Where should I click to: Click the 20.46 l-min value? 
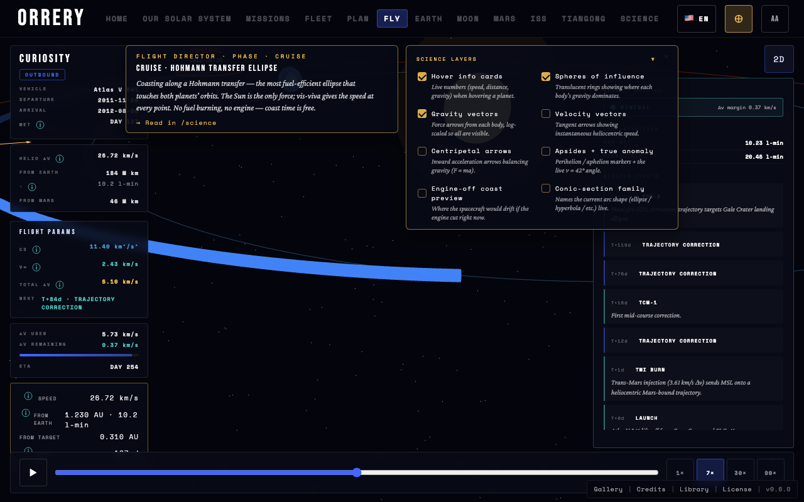(764, 157)
